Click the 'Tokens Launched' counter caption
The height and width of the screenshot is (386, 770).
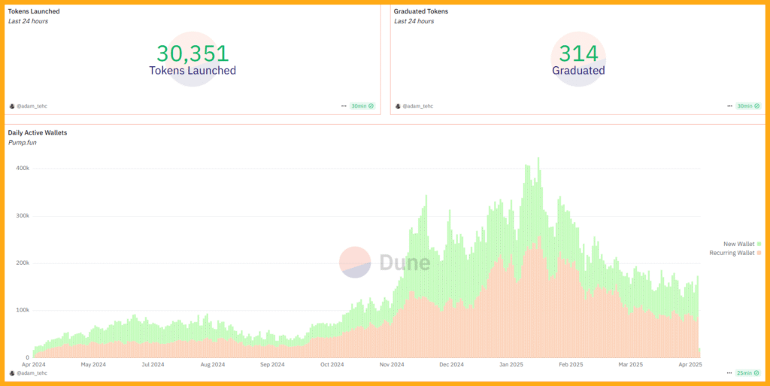click(x=192, y=70)
